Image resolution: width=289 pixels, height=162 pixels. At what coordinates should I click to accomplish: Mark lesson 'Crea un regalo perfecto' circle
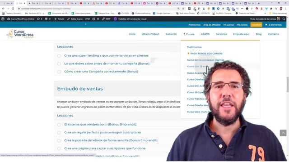coord(59,133)
